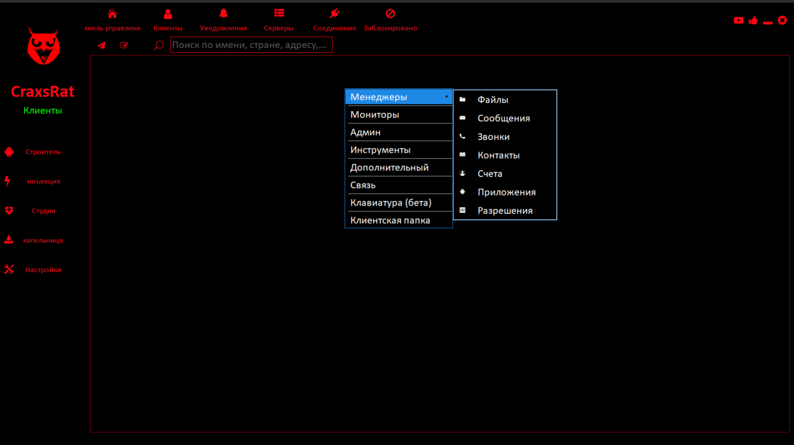Open Клиенты via the person icon
The height and width of the screenshot is (445, 794).
point(168,13)
